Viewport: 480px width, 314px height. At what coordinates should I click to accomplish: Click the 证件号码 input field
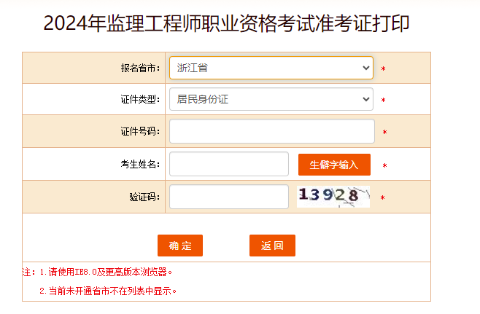coord(271,131)
